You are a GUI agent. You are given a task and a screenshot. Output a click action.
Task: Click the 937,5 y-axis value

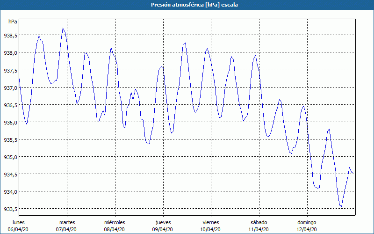click(x=10, y=71)
